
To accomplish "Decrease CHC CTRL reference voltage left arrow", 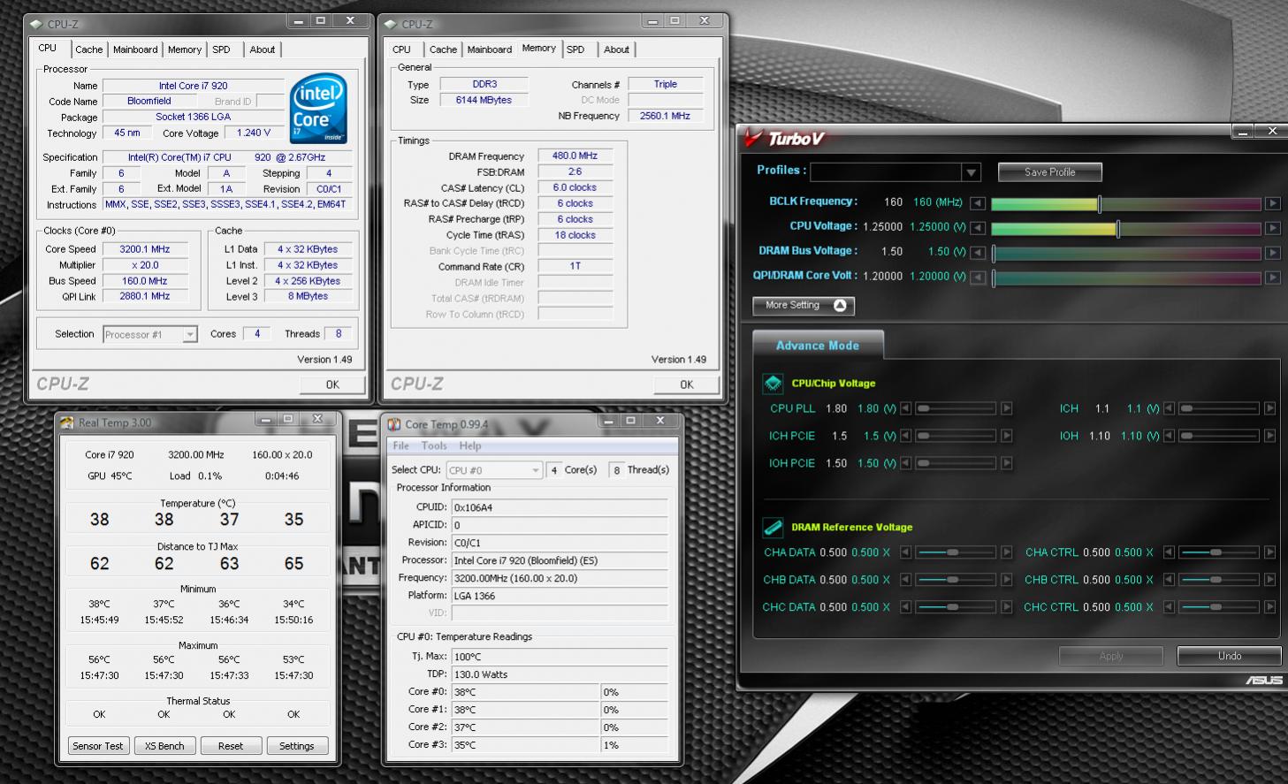I will pos(1169,607).
